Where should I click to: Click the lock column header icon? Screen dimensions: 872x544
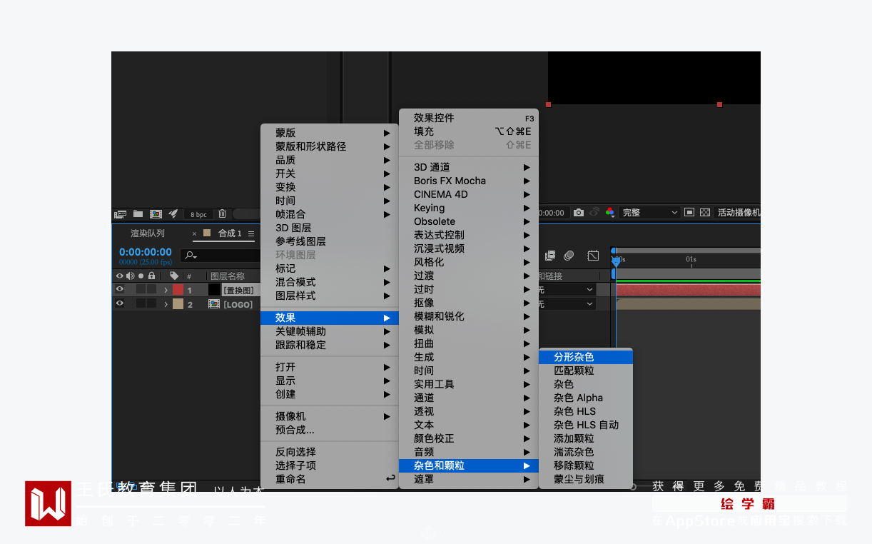pos(151,276)
